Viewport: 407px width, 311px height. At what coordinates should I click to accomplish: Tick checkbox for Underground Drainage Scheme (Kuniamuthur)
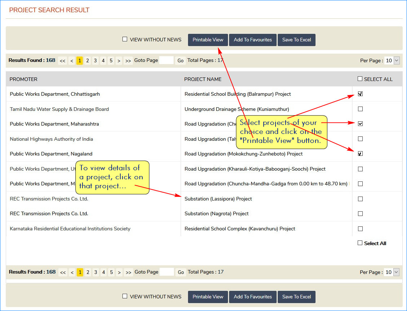coord(360,109)
